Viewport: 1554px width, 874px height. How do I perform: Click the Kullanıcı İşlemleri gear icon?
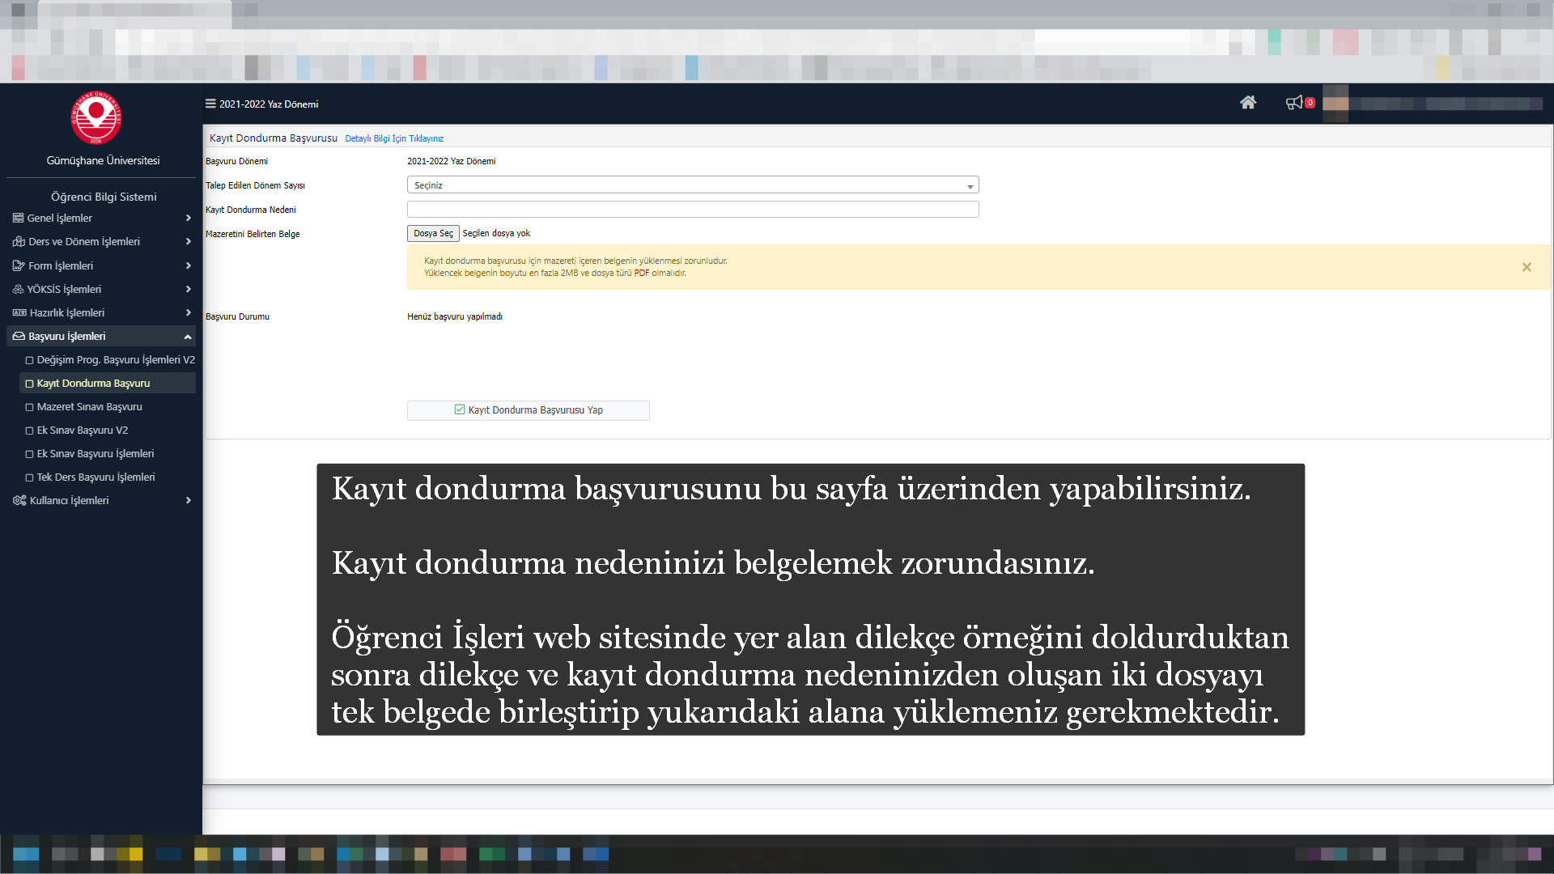point(19,501)
